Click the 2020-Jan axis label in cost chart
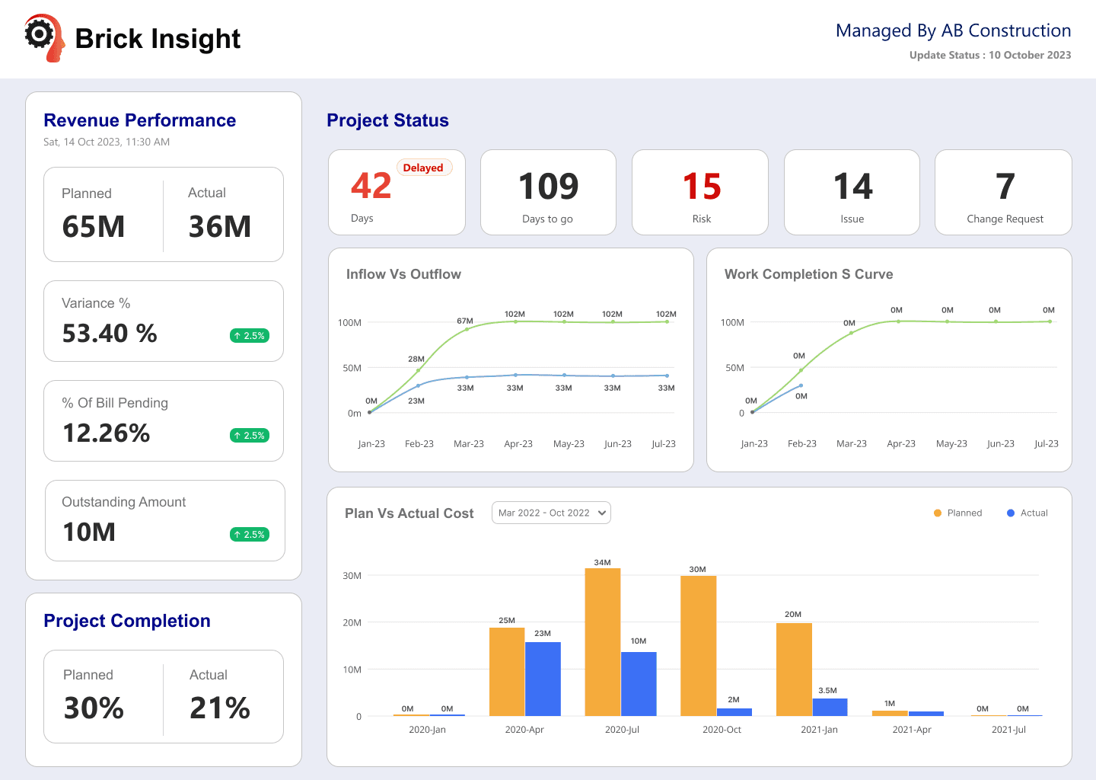This screenshot has width=1096, height=780. click(x=427, y=730)
